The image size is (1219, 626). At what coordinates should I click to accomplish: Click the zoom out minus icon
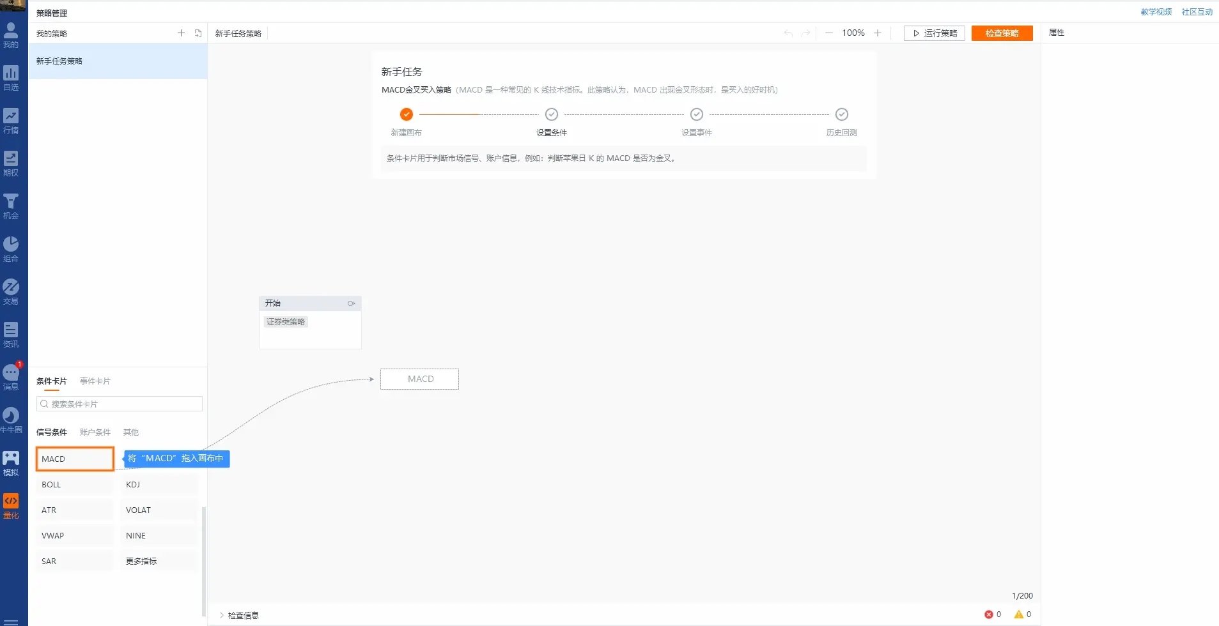[829, 33]
